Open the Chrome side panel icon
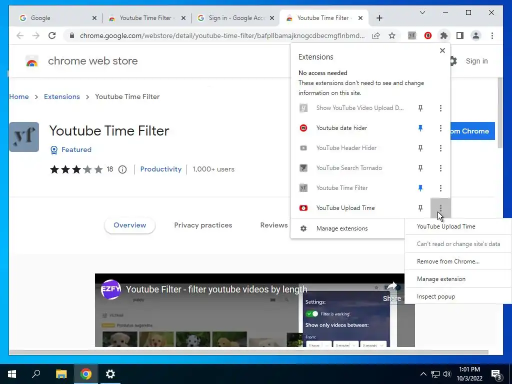 [x=460, y=35]
